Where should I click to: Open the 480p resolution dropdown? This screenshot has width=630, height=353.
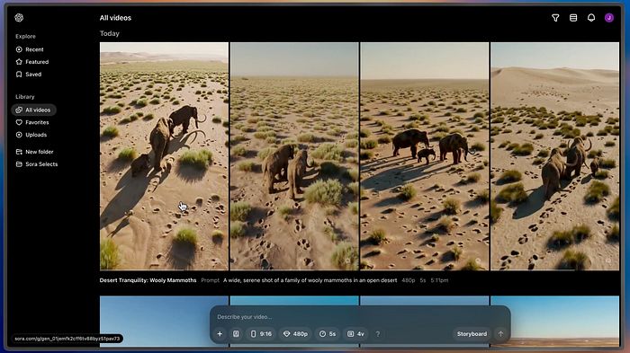point(295,334)
